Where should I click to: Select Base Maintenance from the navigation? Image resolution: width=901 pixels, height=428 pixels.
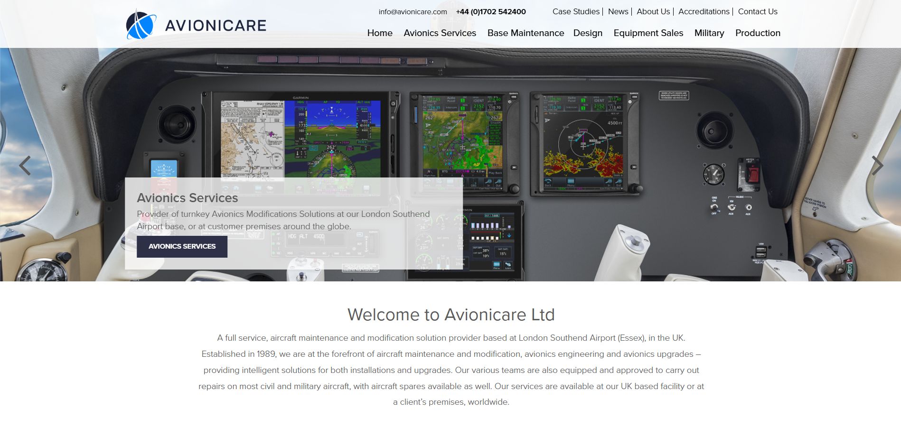click(x=526, y=33)
